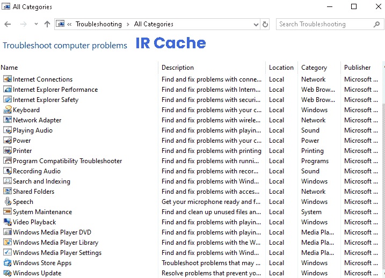Click the Troubleshooting breadcrumb
This screenshot has width=385, height=278.
[x=98, y=24]
